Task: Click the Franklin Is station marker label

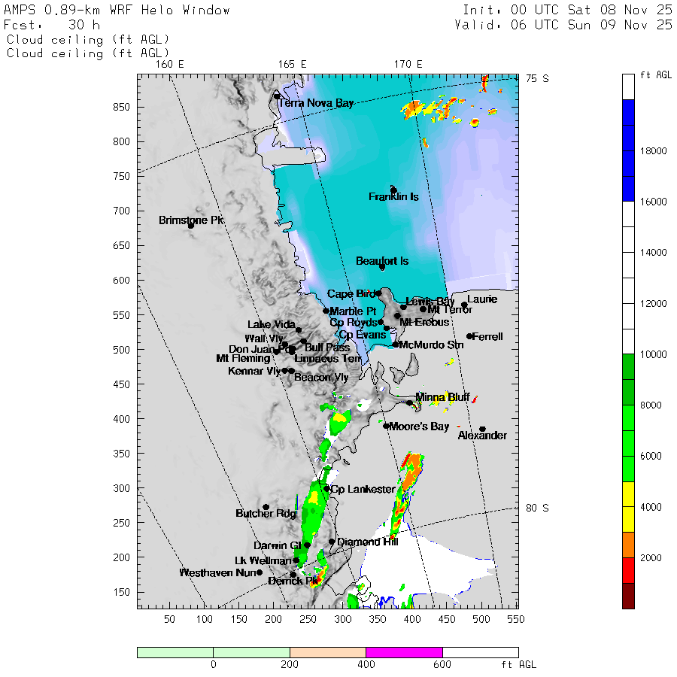Action: 393,197
